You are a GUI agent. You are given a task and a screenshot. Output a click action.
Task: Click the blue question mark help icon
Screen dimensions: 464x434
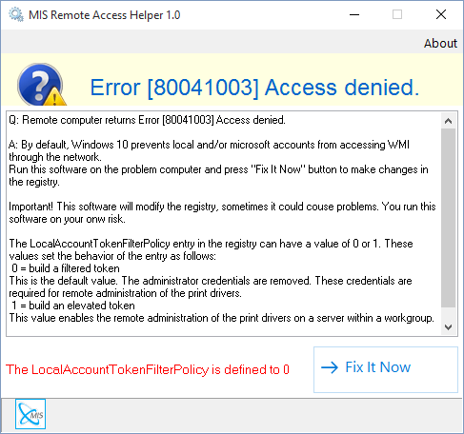click(41, 85)
